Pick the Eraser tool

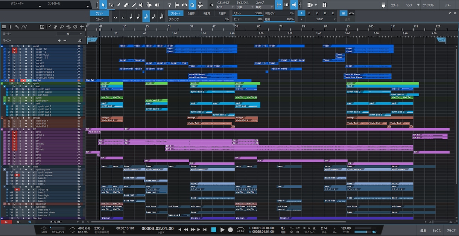[126, 5]
